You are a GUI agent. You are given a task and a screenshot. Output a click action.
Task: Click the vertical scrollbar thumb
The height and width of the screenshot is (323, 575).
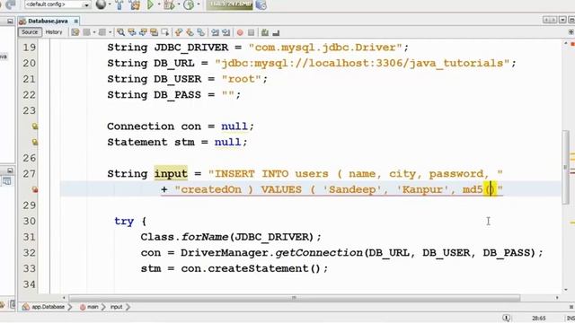click(565, 168)
